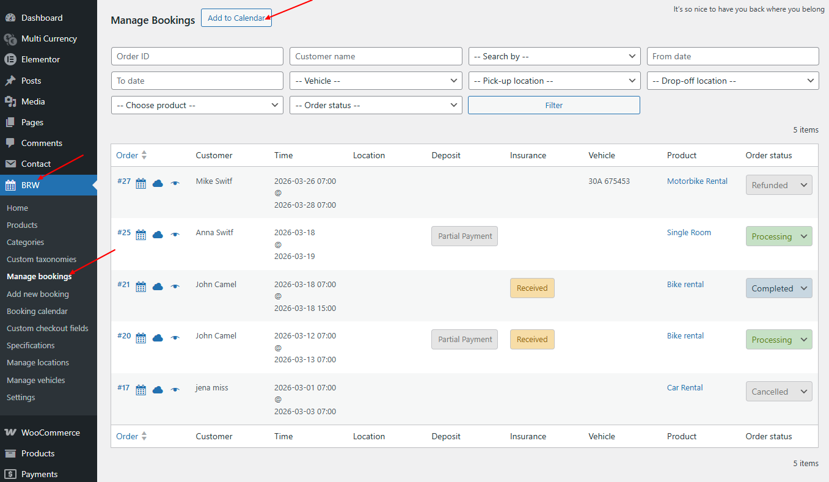829x482 pixels.
Task: Click the cloud icon for order #17
Action: [158, 390]
